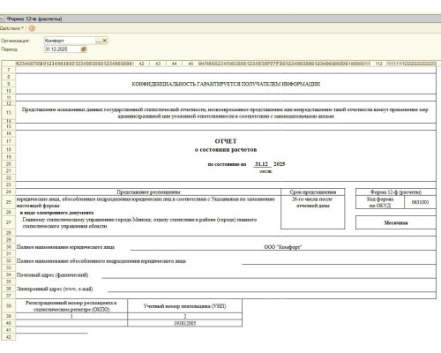Click the ОКУД code 0631001 cell
Screen dimensions: 441x353
coord(420,202)
